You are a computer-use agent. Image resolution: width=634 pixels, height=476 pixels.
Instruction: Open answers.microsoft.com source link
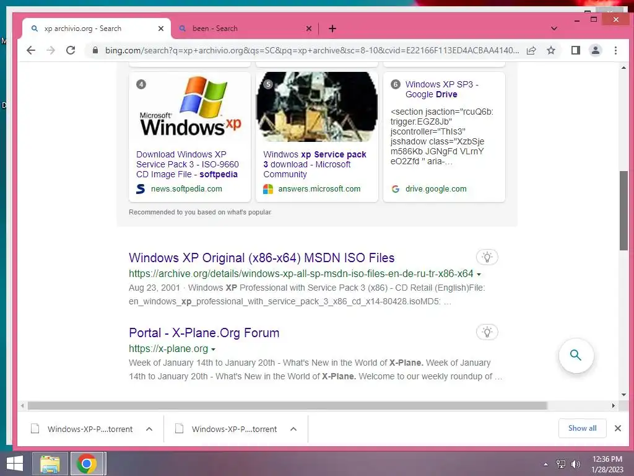319,188
